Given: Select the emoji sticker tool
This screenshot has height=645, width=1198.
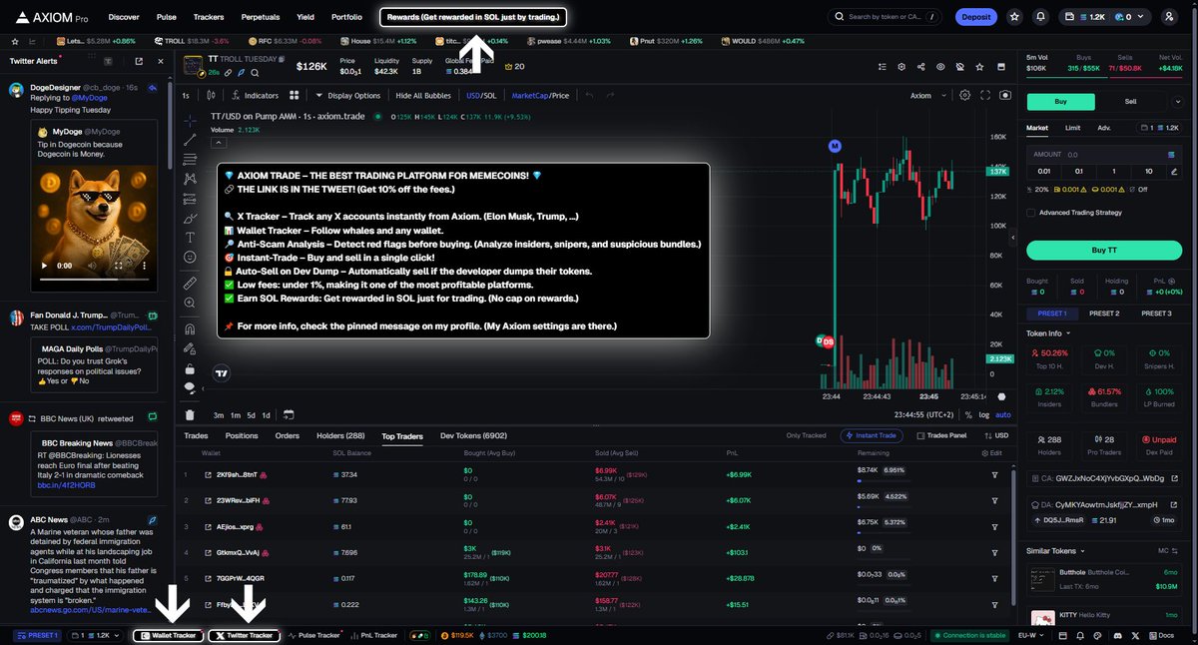Looking at the screenshot, I should [x=190, y=257].
